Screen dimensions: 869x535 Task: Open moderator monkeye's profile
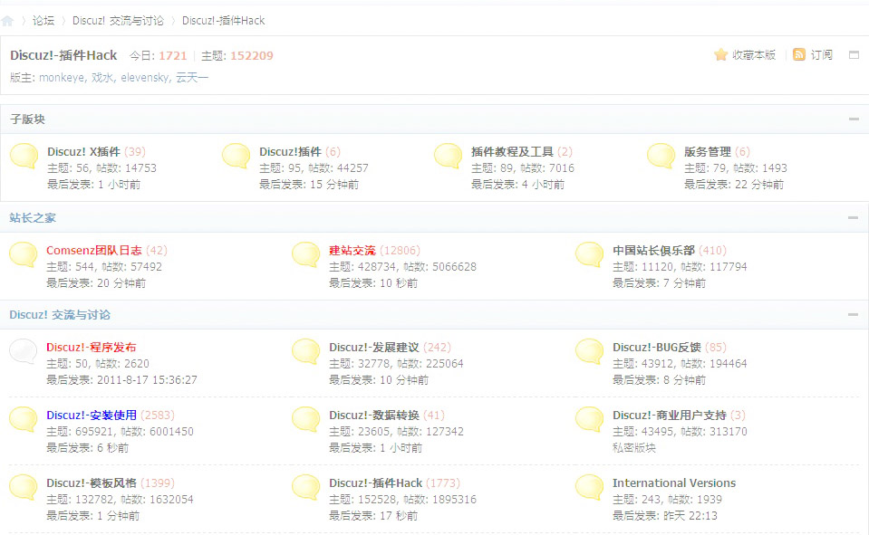tap(62, 78)
